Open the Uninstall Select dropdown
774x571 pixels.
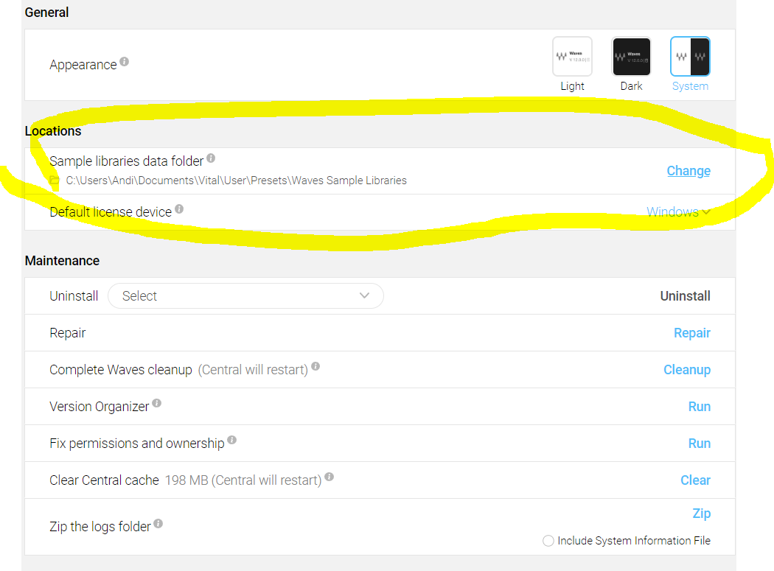(x=245, y=295)
